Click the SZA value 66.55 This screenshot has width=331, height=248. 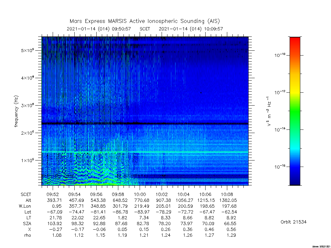[230, 223]
